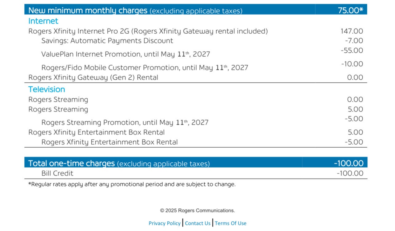Screen dimensions: 395x231
Task: Open the Terms Of Use link
Action: 230,223
